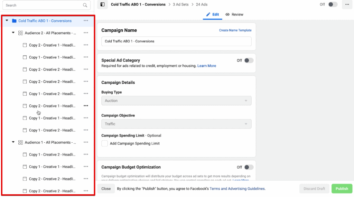The image size is (354, 197).
Task: Open three-dot menu for the campaign row
Action: tap(86, 21)
